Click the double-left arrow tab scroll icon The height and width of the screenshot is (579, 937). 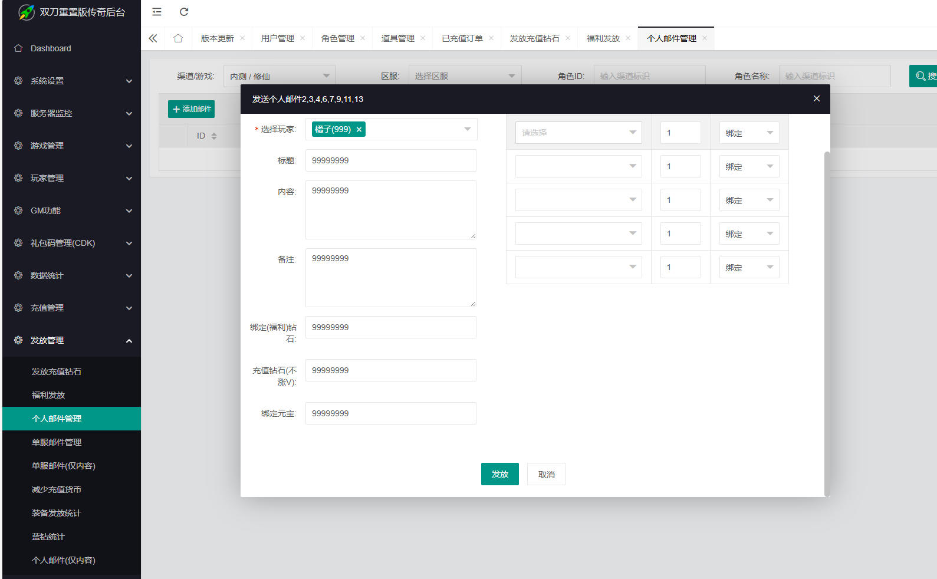pyautogui.click(x=153, y=38)
